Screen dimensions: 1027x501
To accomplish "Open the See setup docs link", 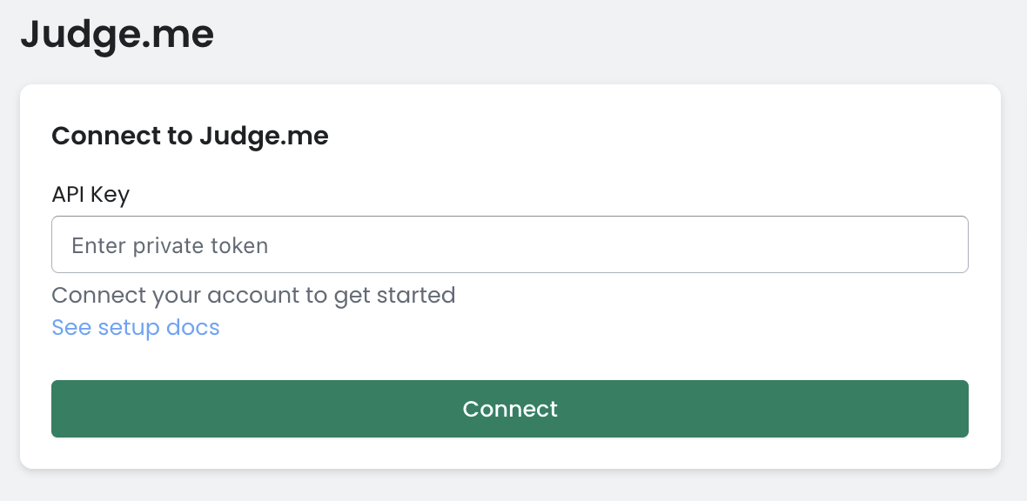I will coord(136,328).
